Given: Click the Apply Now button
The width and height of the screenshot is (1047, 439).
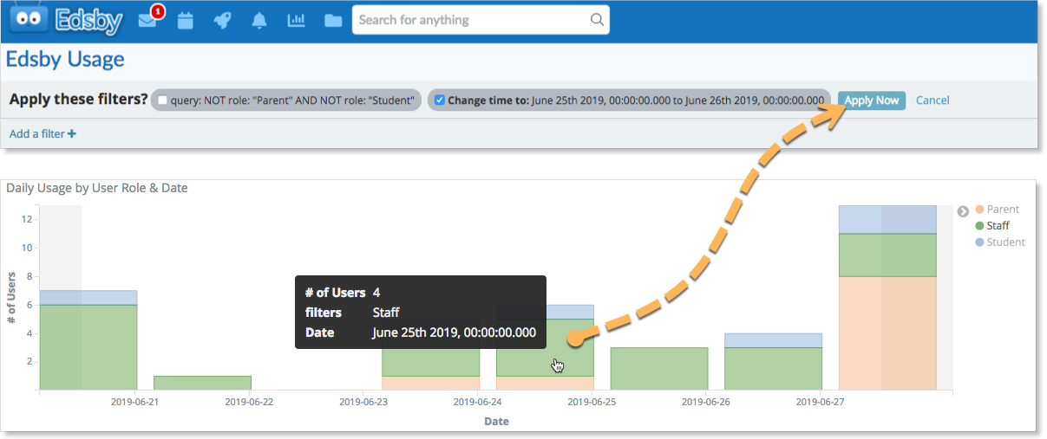Looking at the screenshot, I should point(871,100).
